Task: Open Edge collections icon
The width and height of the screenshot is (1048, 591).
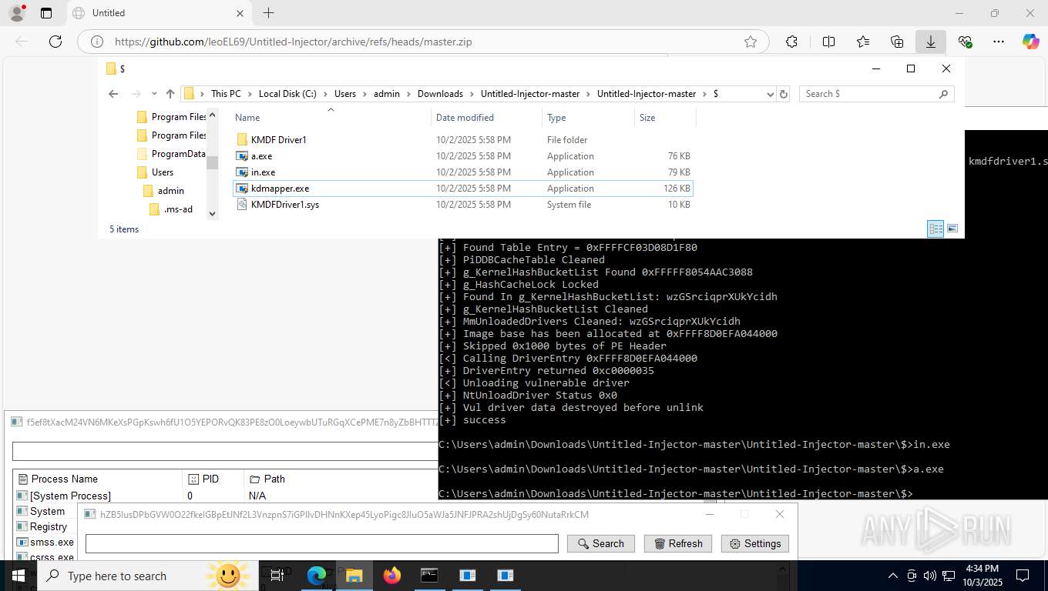Action: (x=897, y=42)
